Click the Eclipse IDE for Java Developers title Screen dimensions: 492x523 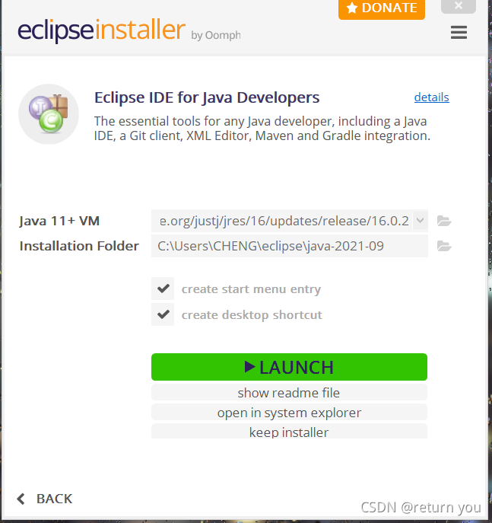[x=207, y=97]
